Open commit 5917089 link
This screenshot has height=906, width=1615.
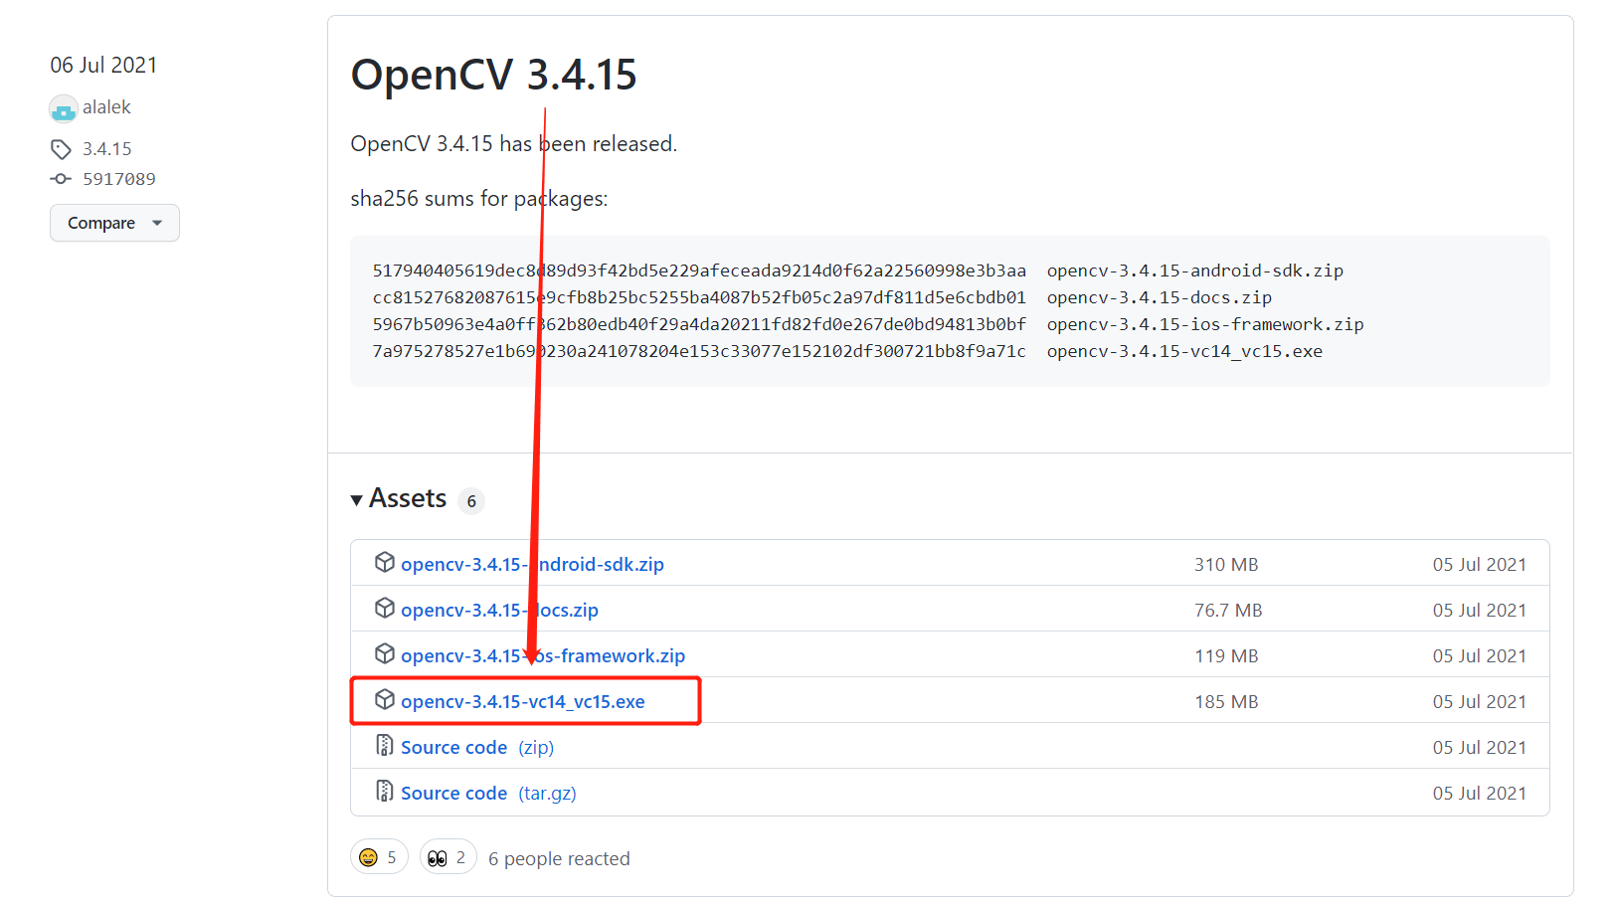[119, 179]
